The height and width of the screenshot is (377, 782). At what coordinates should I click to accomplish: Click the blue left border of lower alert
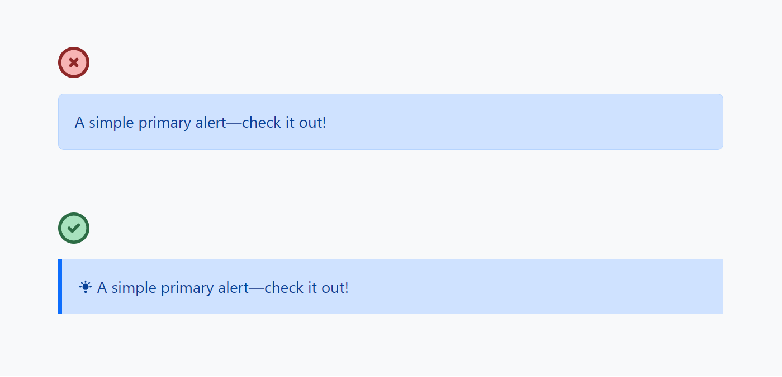pyautogui.click(x=60, y=287)
